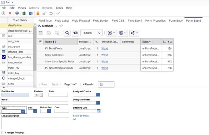
Task: Click World link in Fill Form Fields row
Action: (104, 48)
